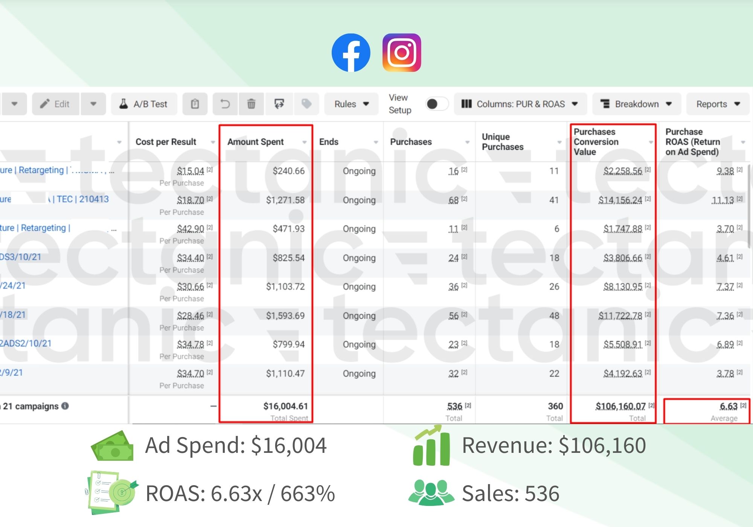Toggle the View Setup switch
The width and height of the screenshot is (753, 527).
437,104
